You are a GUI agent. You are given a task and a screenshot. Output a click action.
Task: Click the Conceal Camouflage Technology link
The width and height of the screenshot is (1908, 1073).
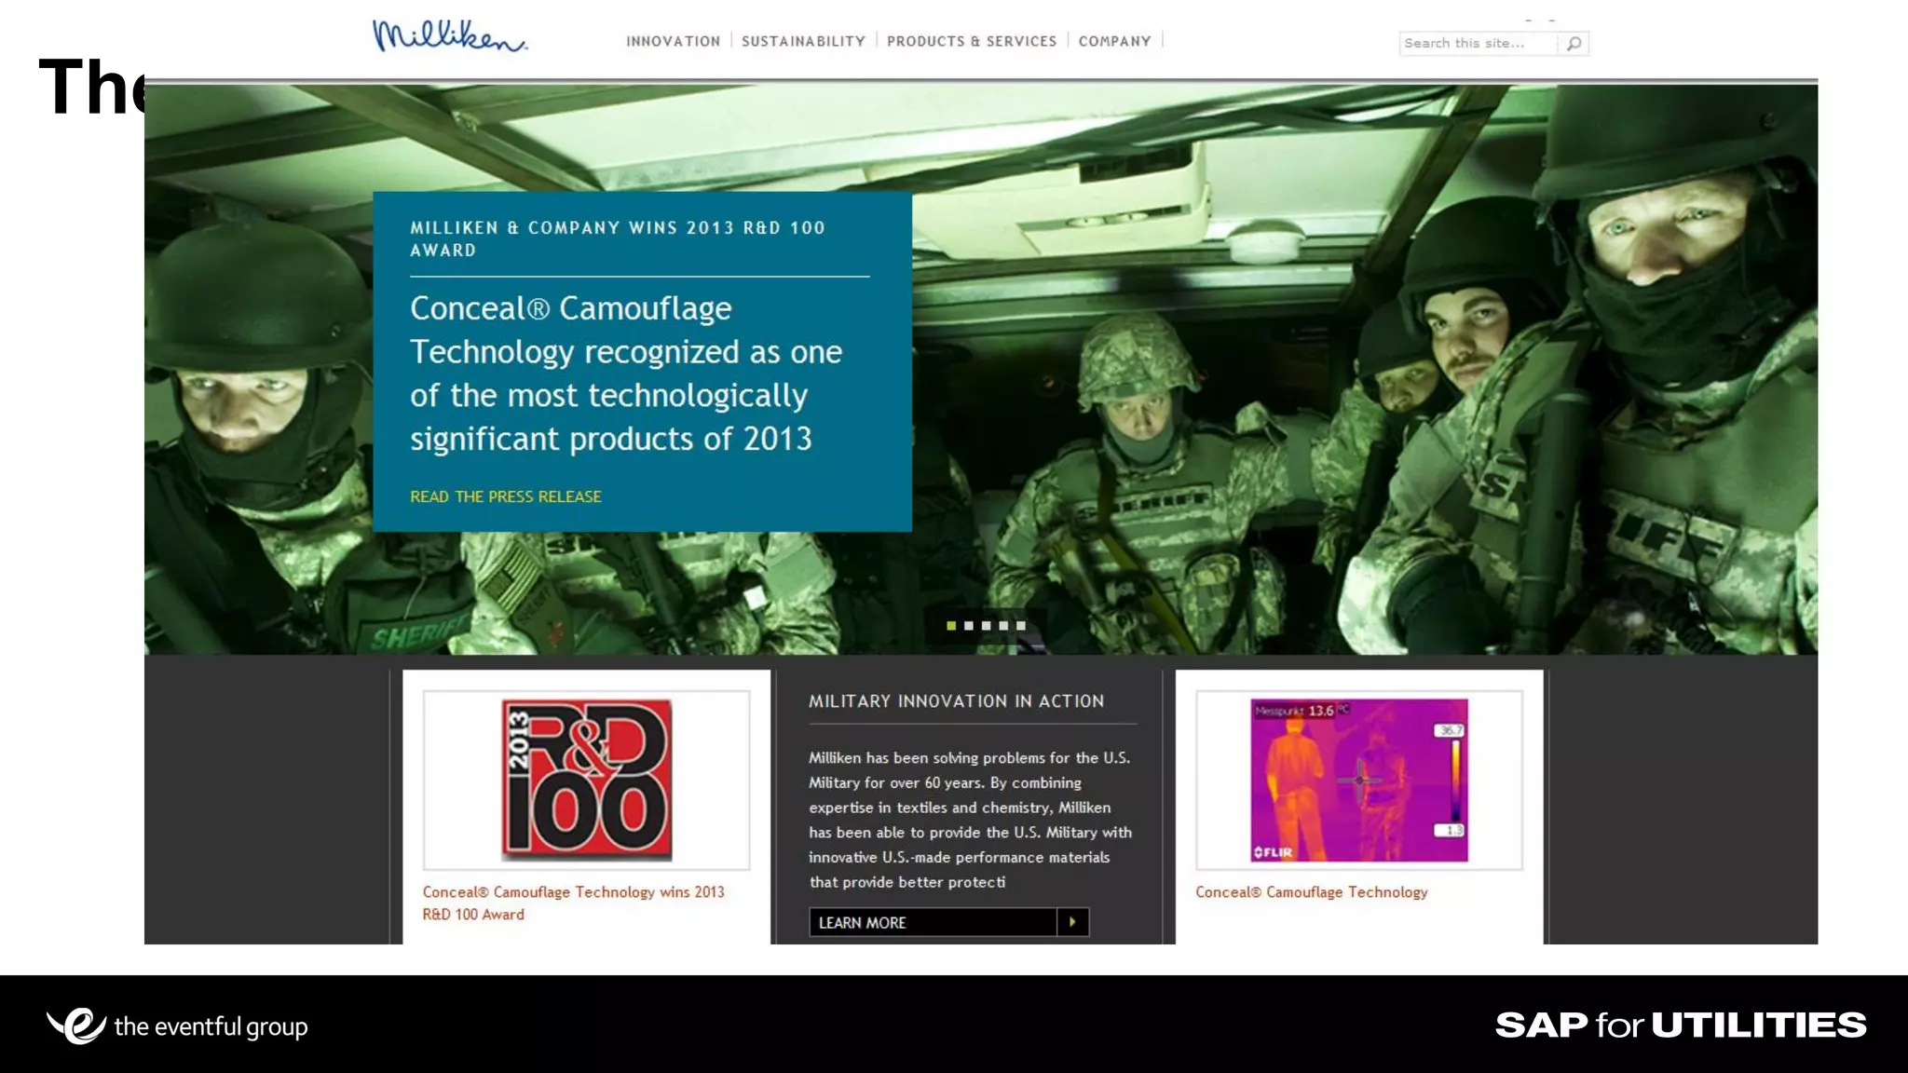click(x=1311, y=892)
